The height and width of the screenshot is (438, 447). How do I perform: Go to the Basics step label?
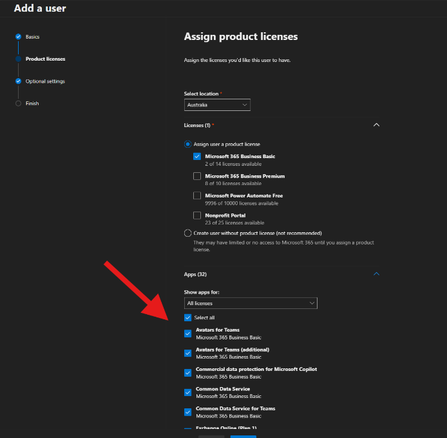(x=32, y=37)
